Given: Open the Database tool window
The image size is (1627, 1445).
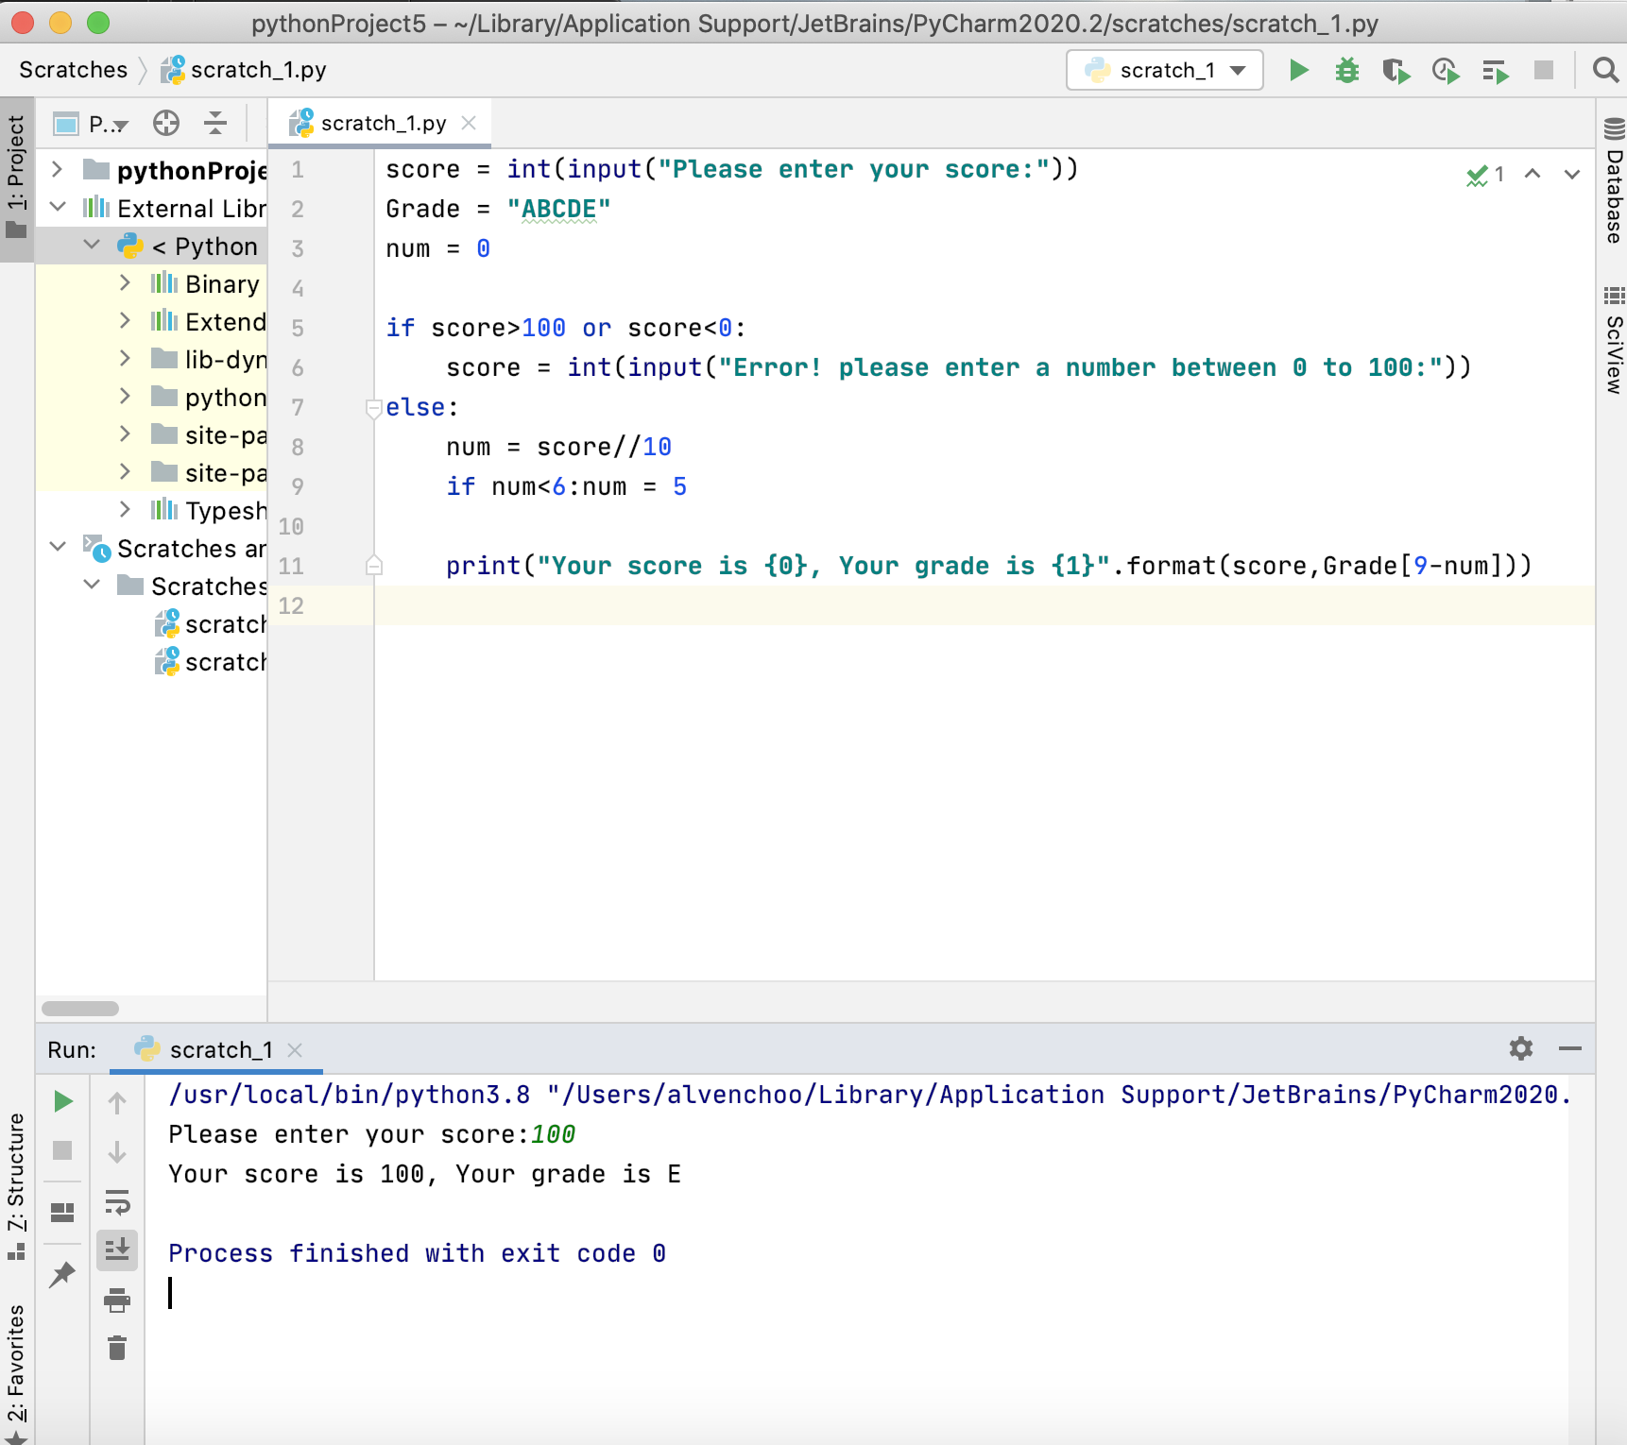Looking at the screenshot, I should click(1614, 180).
